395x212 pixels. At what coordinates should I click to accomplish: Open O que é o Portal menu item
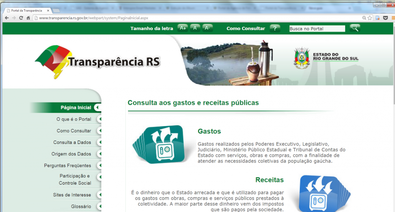[74, 119]
